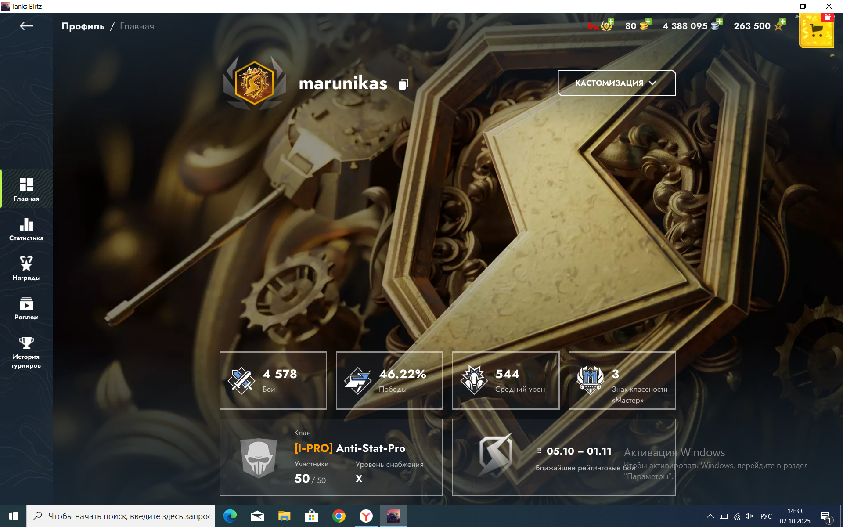The height and width of the screenshot is (527, 843).
Task: Click the back arrow icon
Action: coord(26,26)
